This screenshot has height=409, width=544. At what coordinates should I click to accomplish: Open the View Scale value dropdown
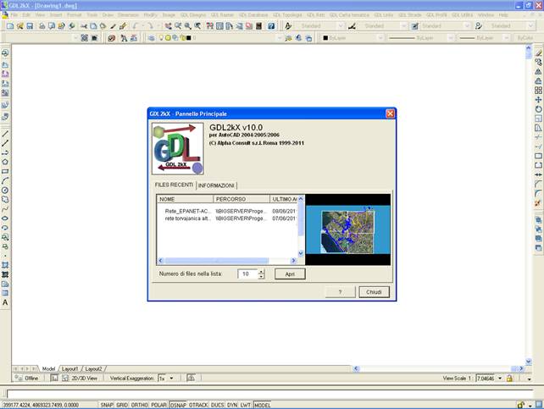[500, 379]
